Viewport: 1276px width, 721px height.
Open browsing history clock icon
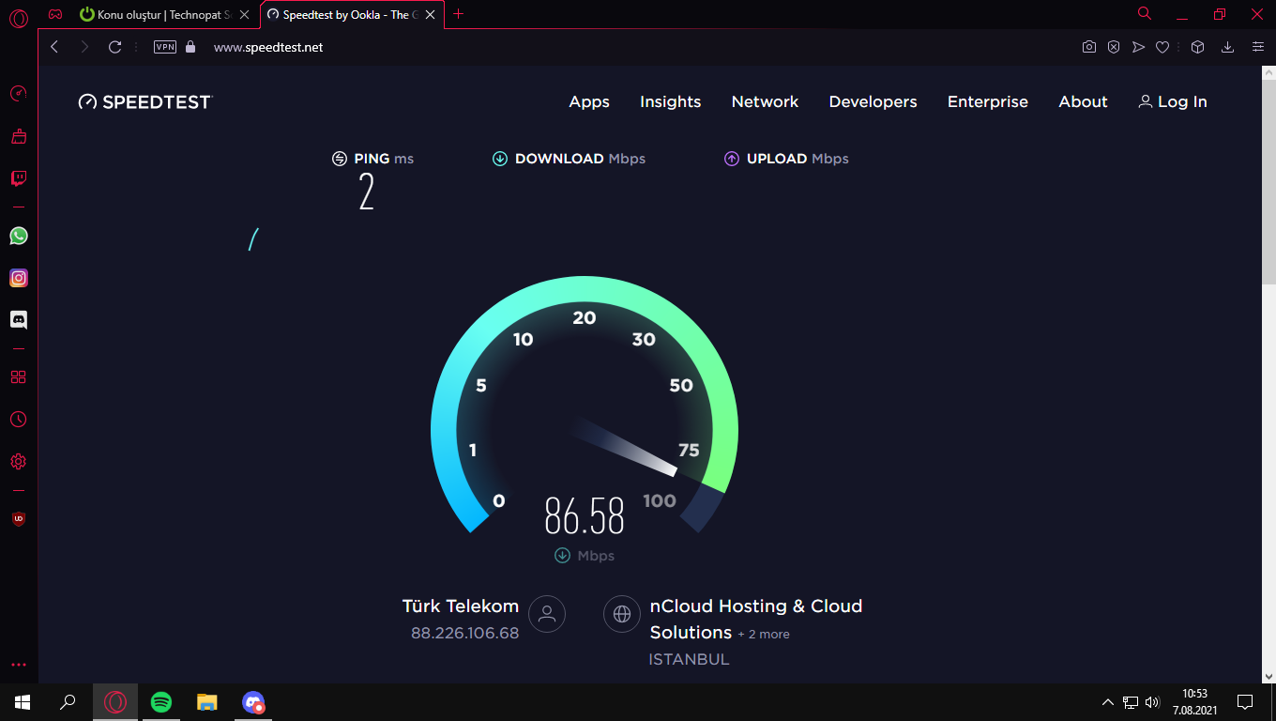(18, 420)
